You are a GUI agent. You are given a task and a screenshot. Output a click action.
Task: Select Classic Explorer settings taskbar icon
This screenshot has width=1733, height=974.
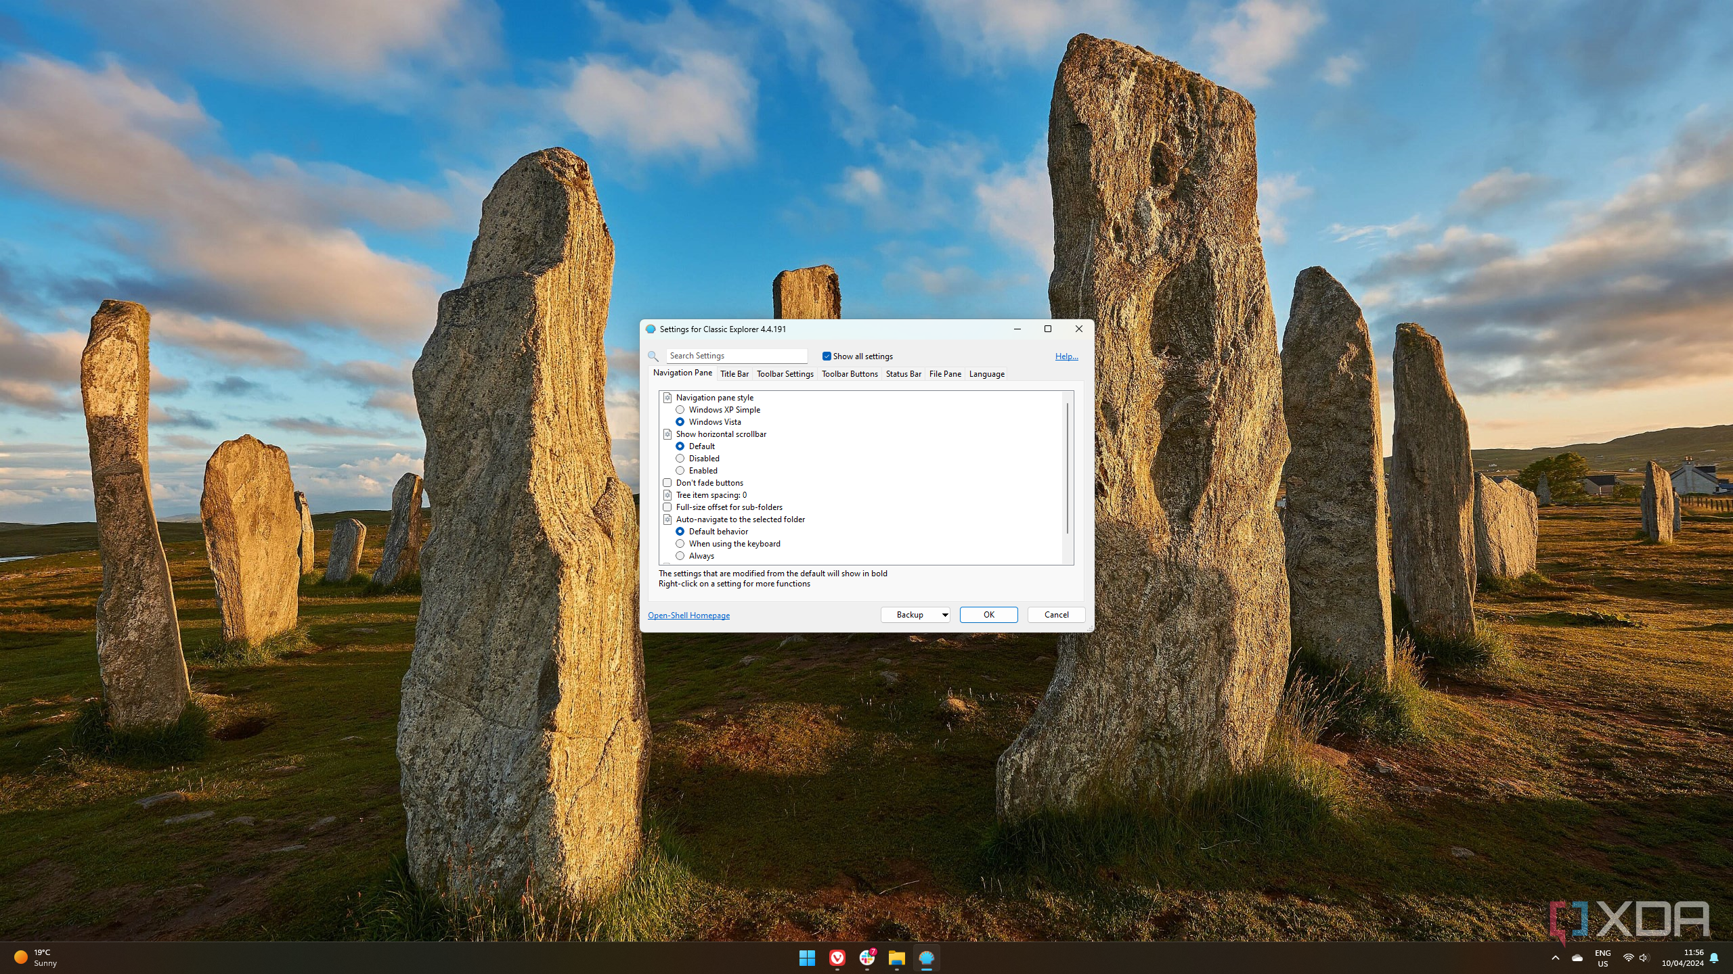pos(927,958)
